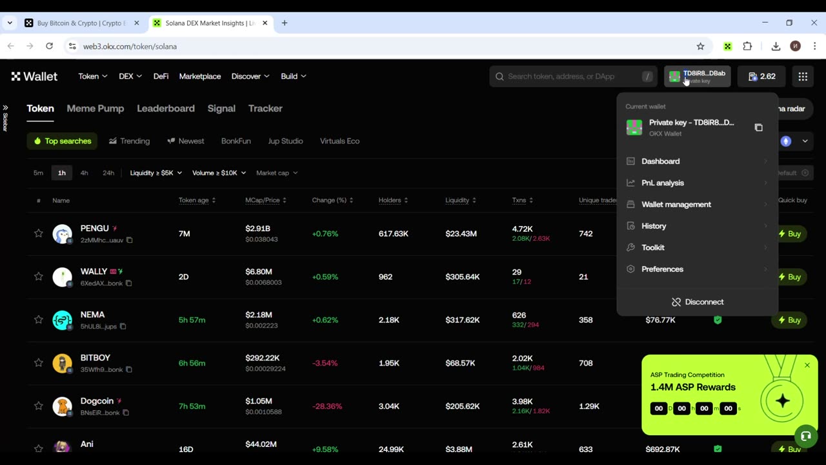Star the PENGU token as favorite
This screenshot has width=826, height=465.
[x=39, y=233]
